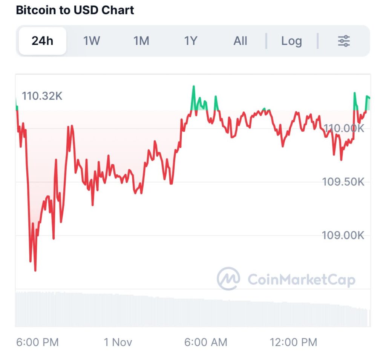The width and height of the screenshot is (386, 351).
Task: Toggle the Log scale option
Action: point(291,41)
